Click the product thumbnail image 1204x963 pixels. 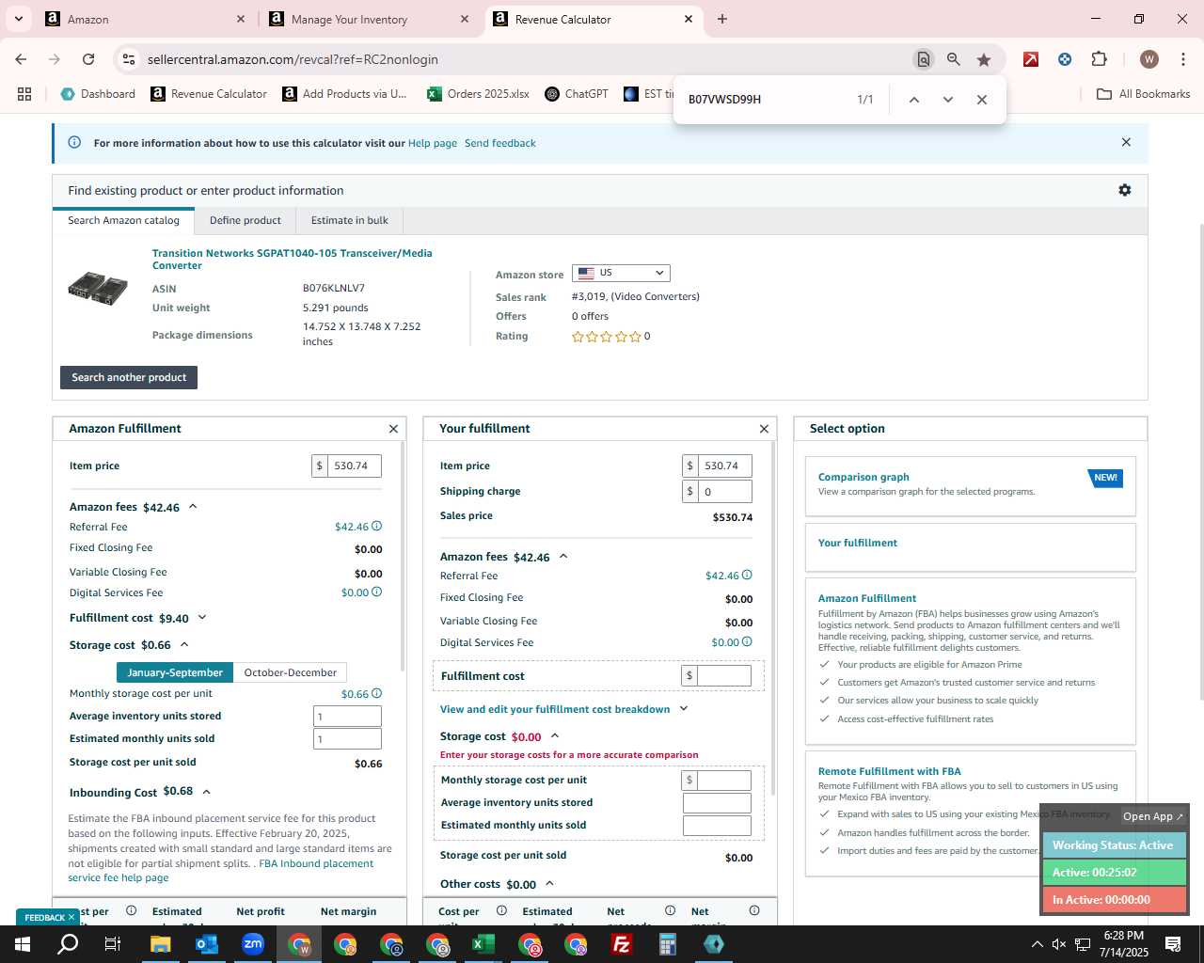(x=98, y=288)
